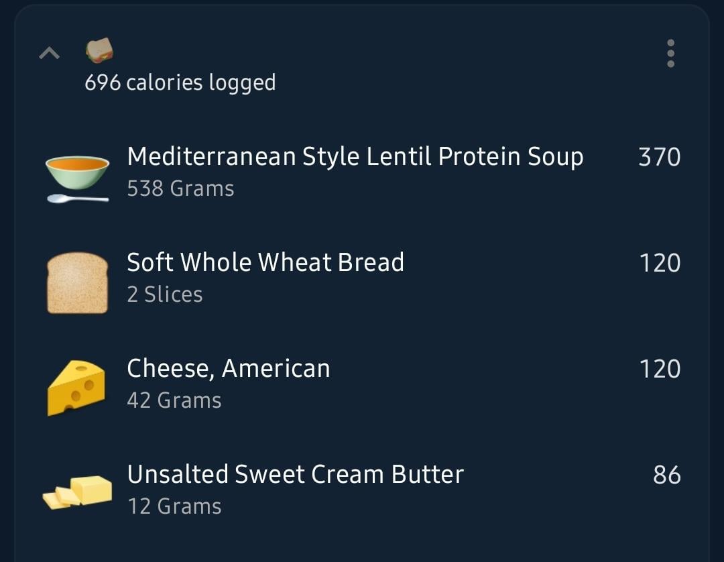Tap the 696 calories logged summary
Viewport: 724px width, 562px height.
[x=180, y=82]
